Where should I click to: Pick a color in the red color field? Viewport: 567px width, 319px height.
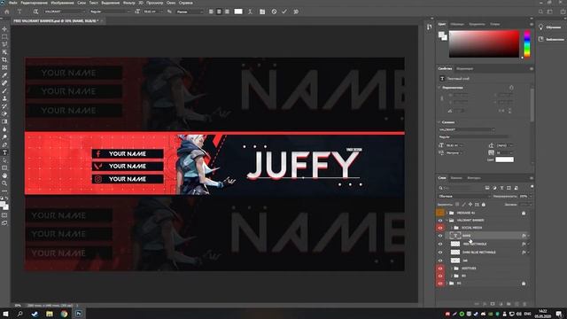(x=484, y=43)
